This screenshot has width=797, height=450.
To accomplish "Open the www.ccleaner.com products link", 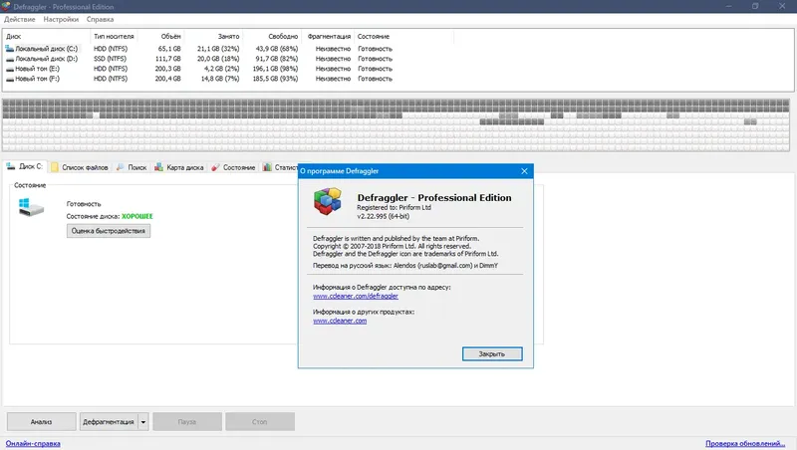I will pyautogui.click(x=340, y=321).
